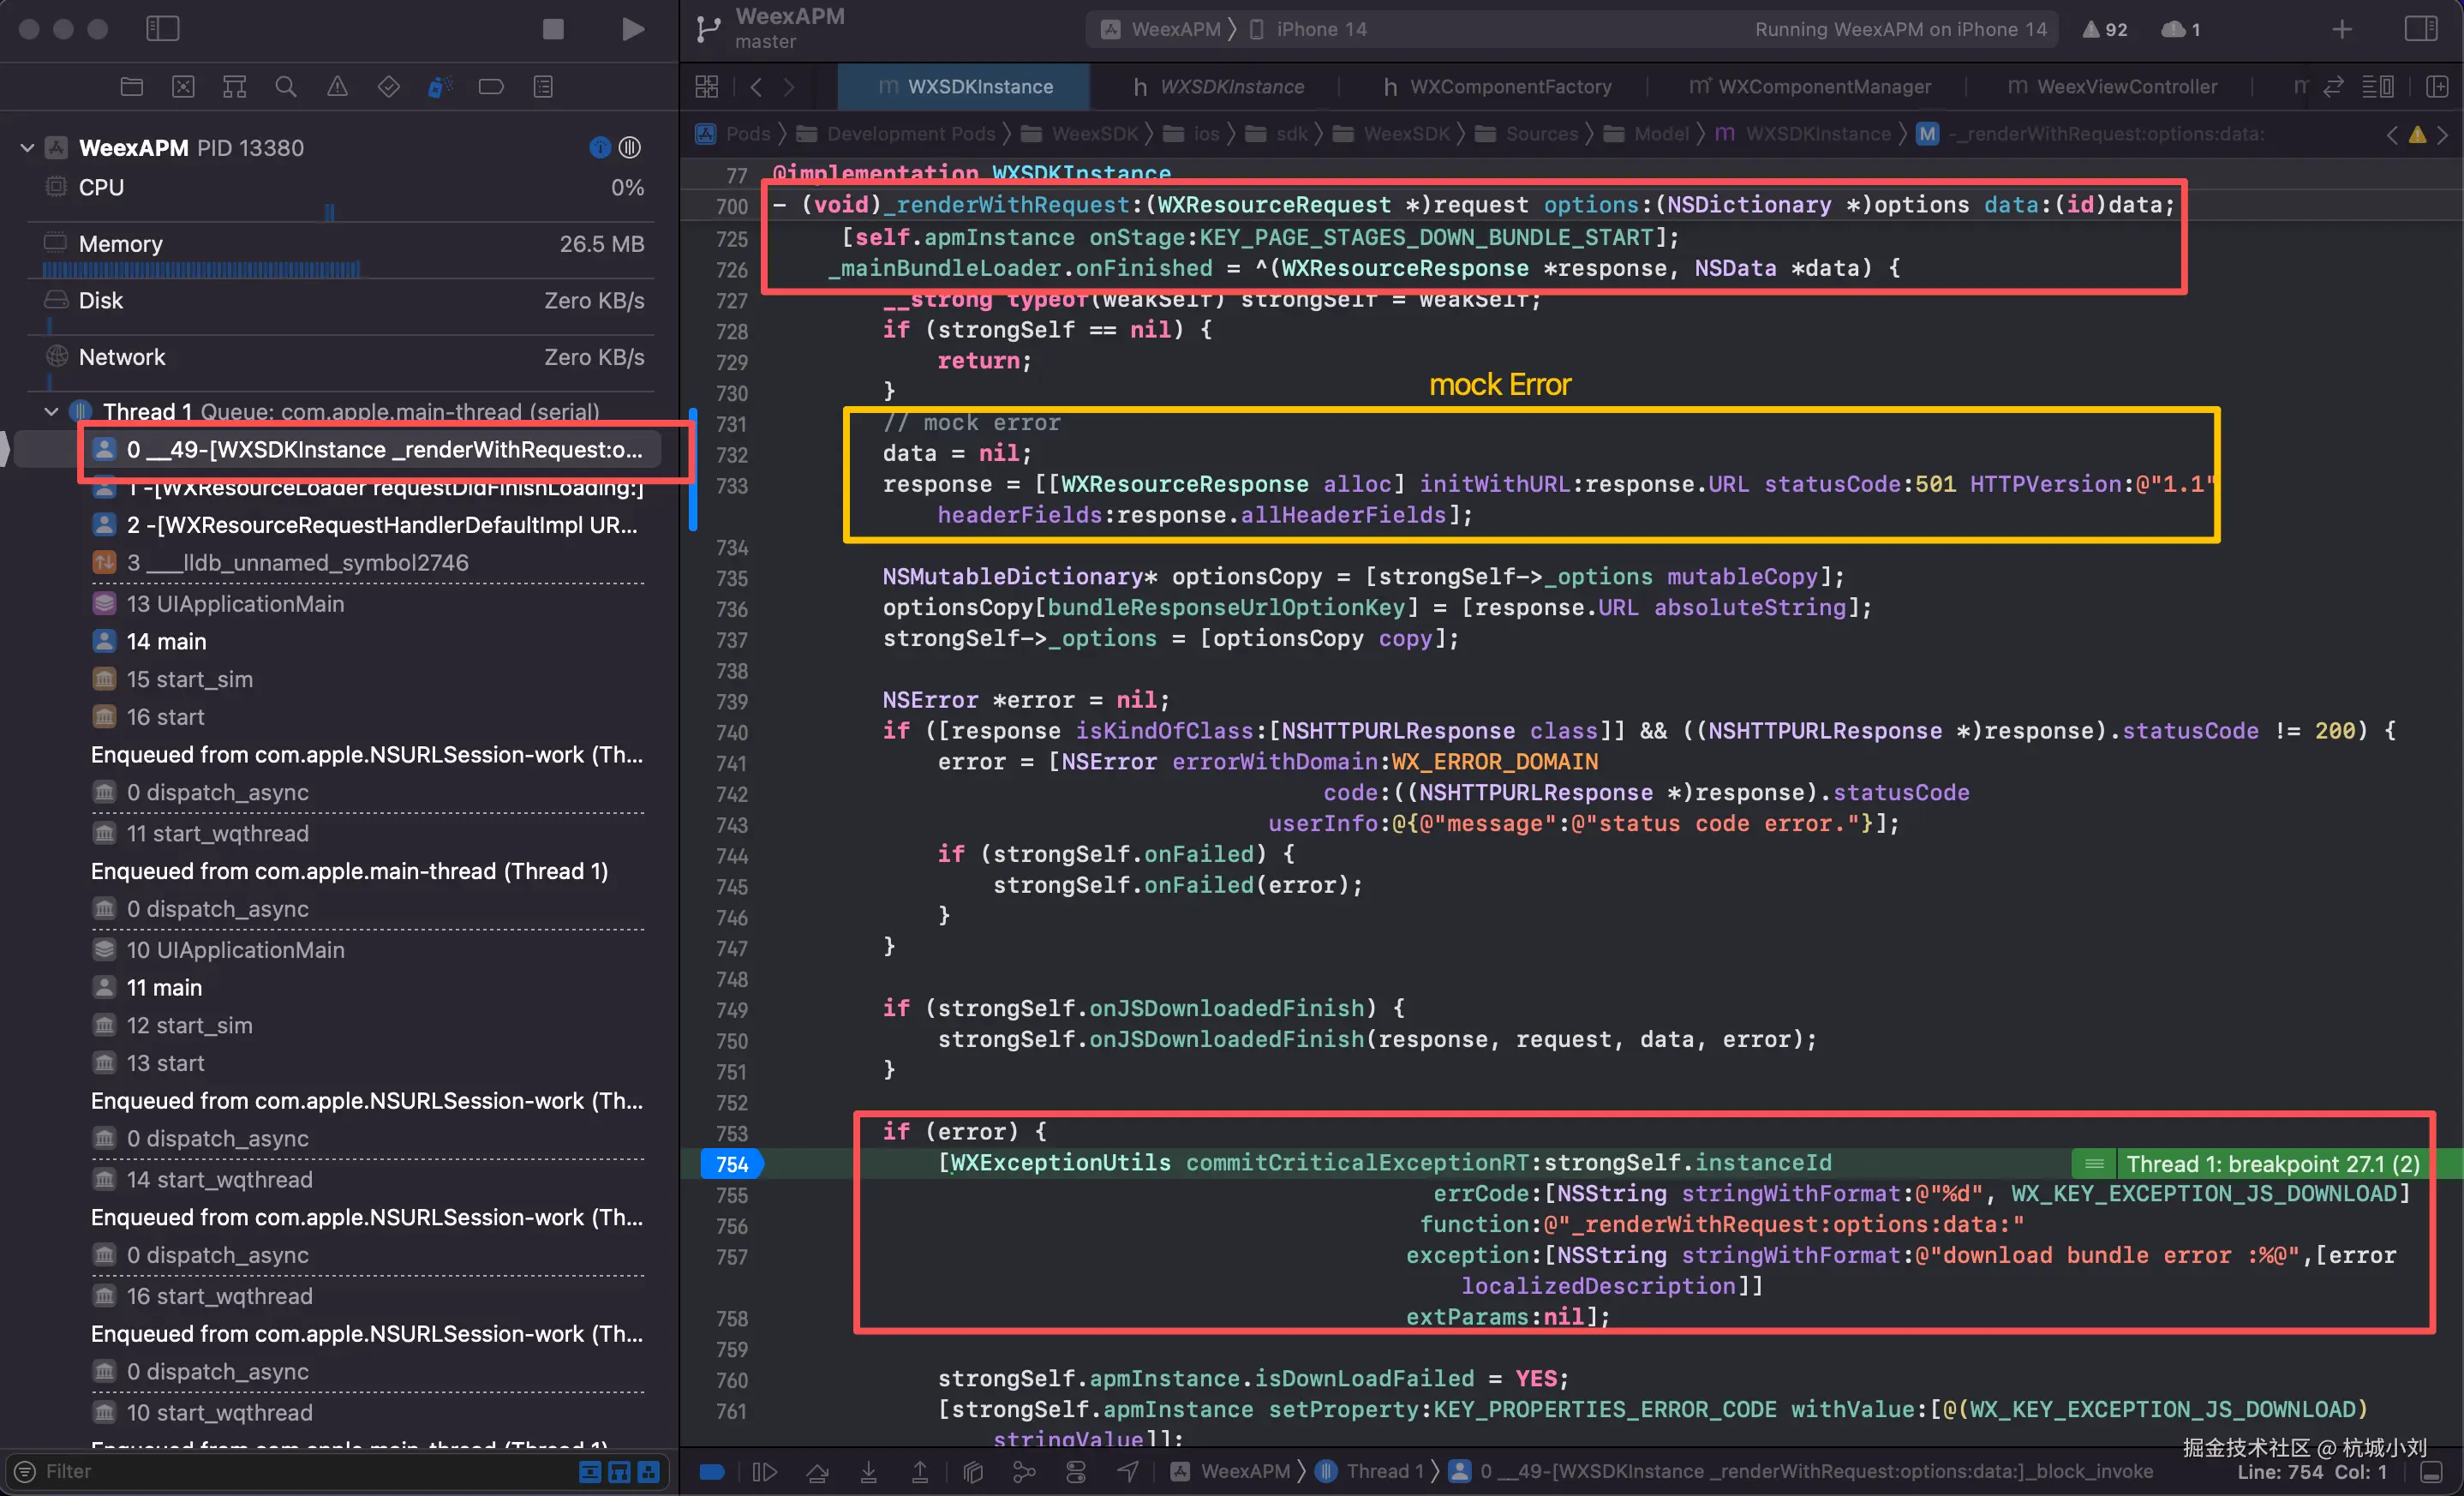This screenshot has width=2464, height=1496.
Task: Click Continue program execution icon
Action: [765, 1471]
